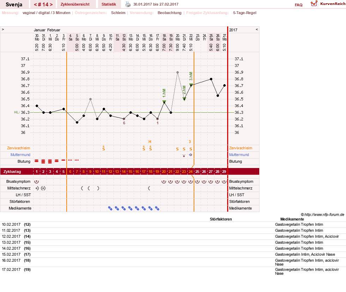
Task: Go to next cycle arrow after #14
Action: [51, 5]
